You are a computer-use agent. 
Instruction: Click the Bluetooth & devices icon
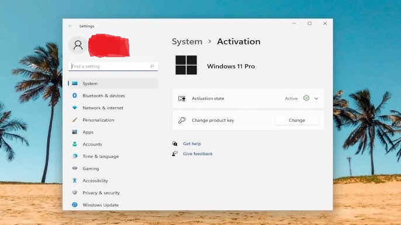[x=75, y=96]
